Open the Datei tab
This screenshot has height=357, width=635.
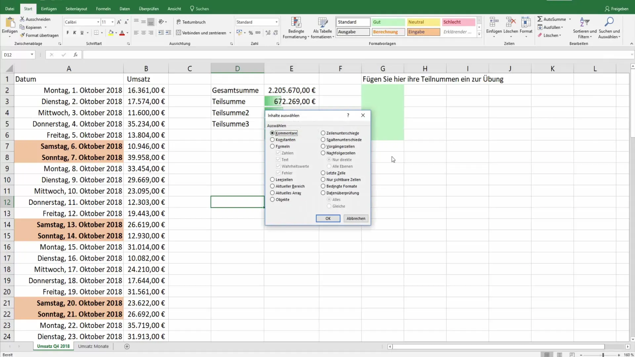[10, 9]
